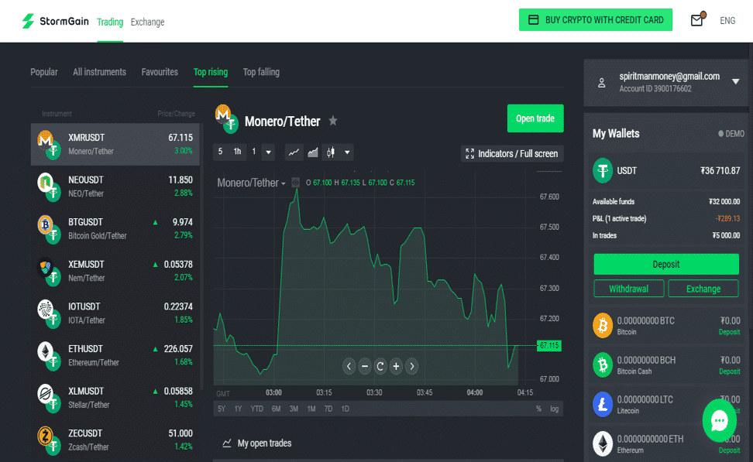Set chart range to 1M
The image size is (753, 462).
[x=311, y=409]
